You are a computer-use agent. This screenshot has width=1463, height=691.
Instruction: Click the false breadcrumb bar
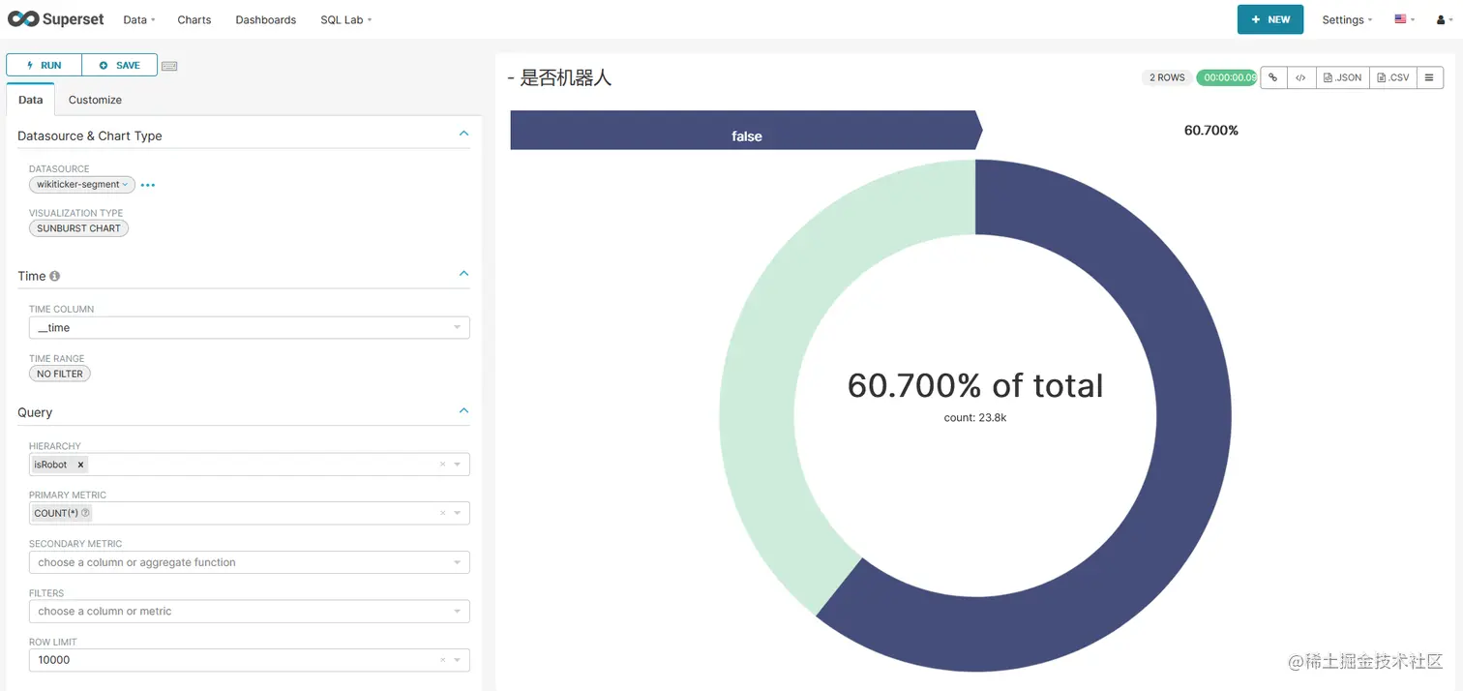pos(746,130)
